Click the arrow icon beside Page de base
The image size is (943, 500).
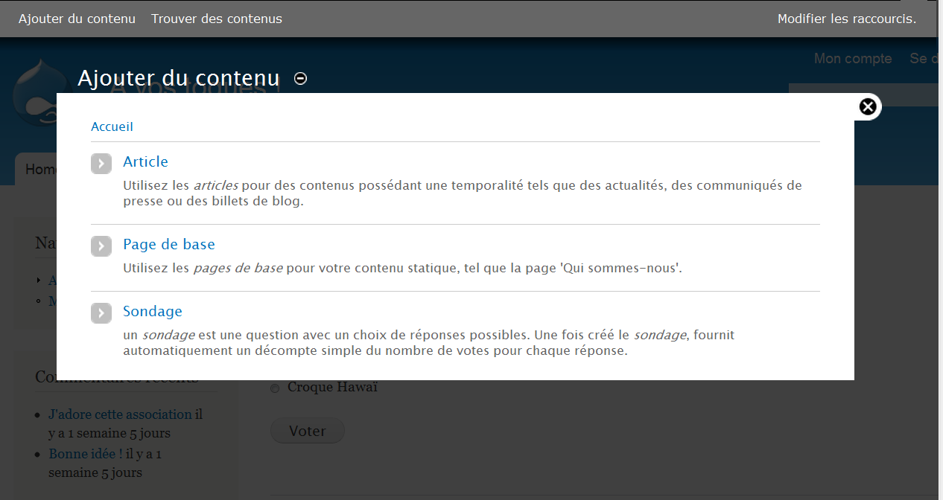tap(101, 246)
